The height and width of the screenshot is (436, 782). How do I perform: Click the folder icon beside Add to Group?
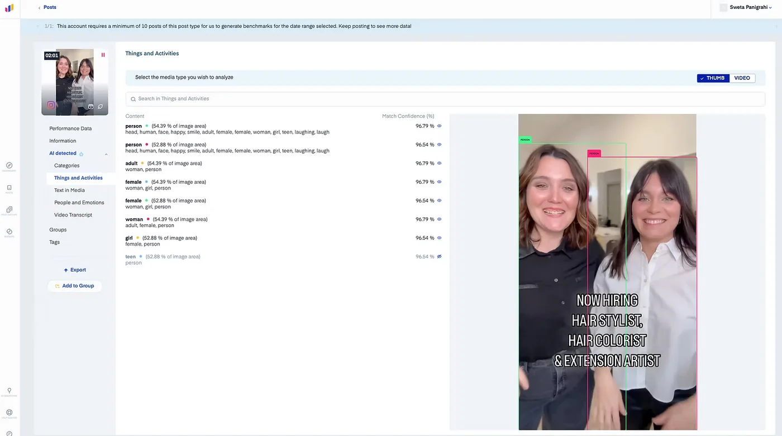(57, 286)
